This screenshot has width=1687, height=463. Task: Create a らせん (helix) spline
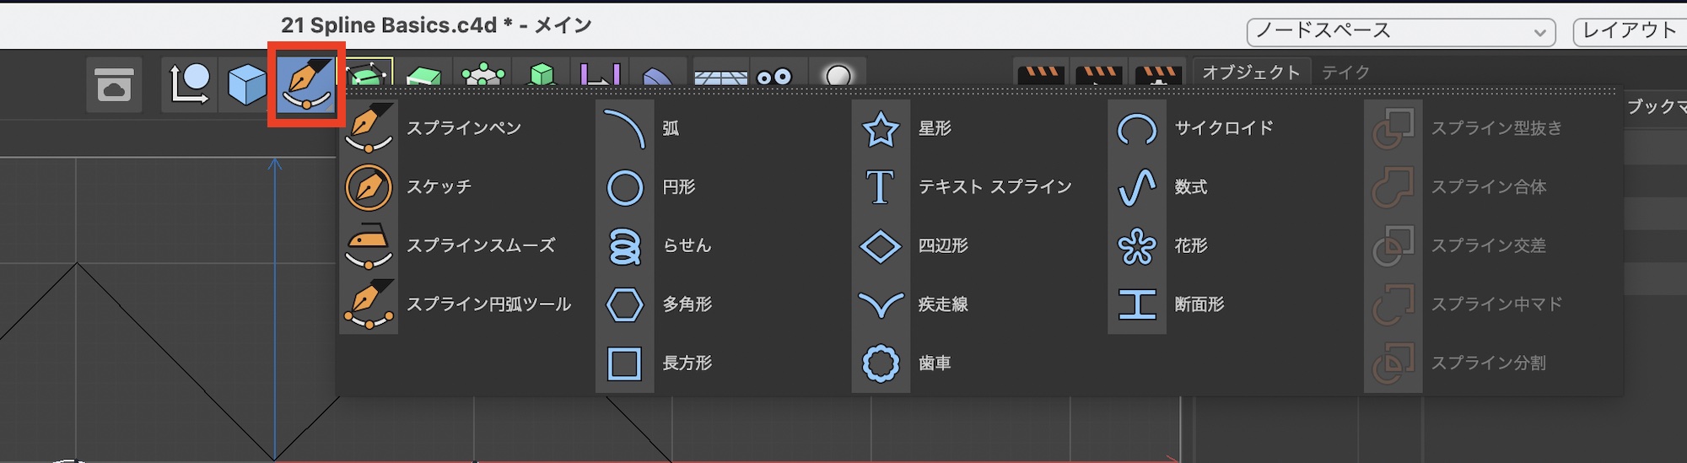pyautogui.click(x=685, y=246)
